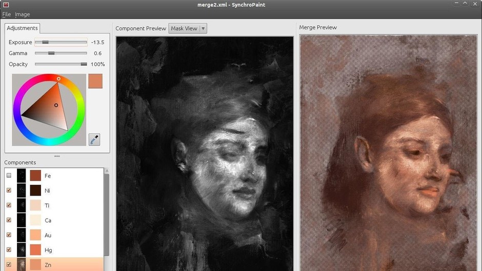The image size is (482, 271).
Task: Select the Fe component row label
Action: point(48,176)
